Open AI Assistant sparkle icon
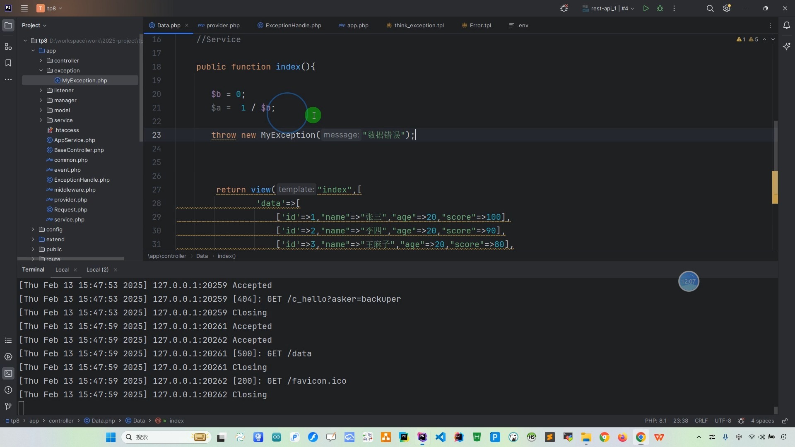Viewport: 795px width, 447px height. click(787, 46)
